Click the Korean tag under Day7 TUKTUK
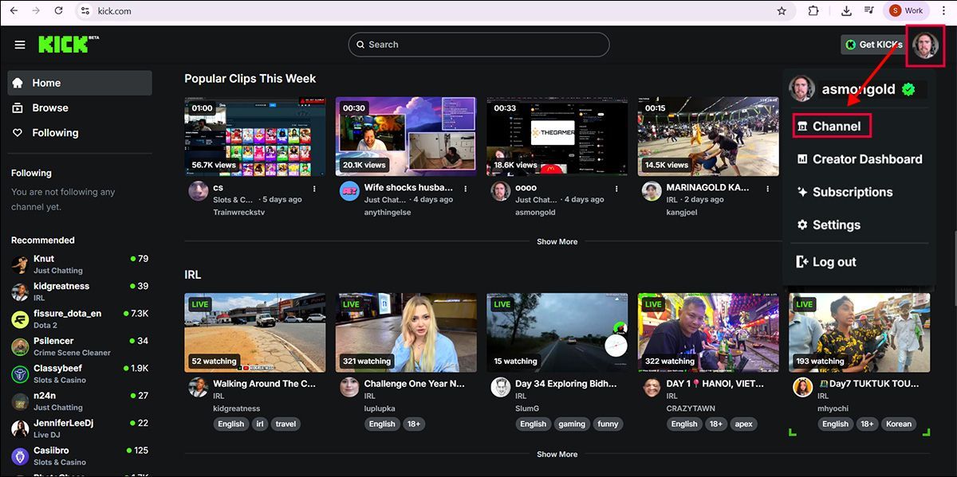This screenshot has height=477, width=957. tap(898, 424)
